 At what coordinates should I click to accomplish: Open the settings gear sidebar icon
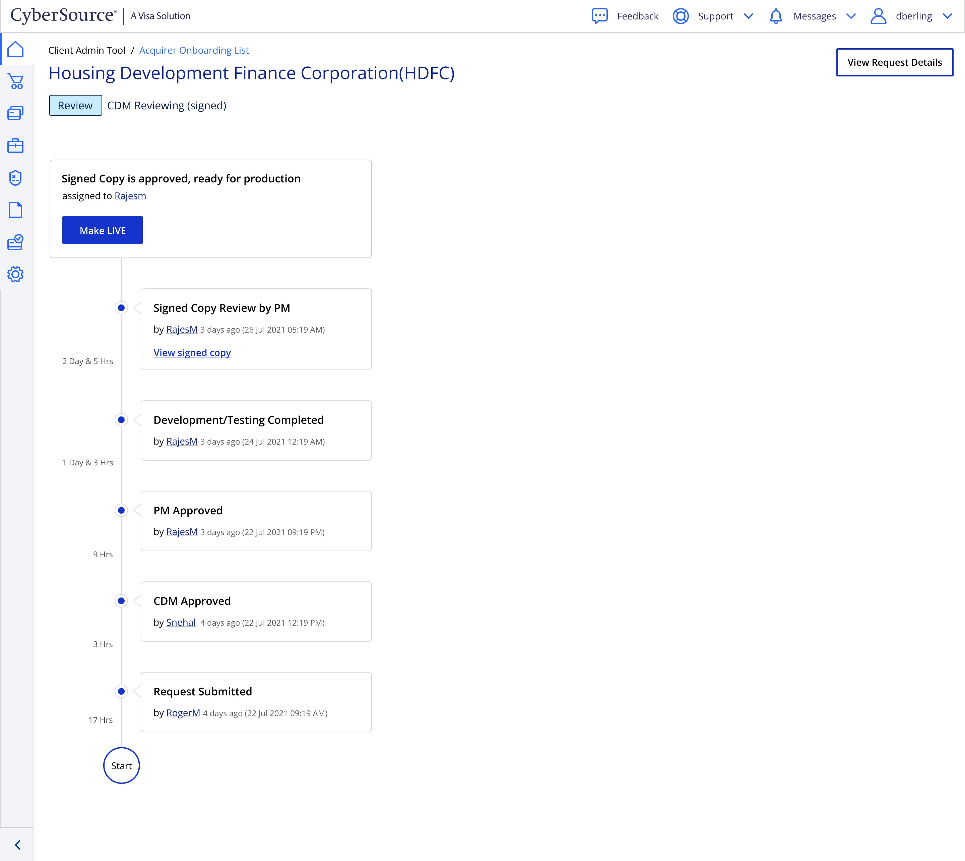[x=16, y=274]
